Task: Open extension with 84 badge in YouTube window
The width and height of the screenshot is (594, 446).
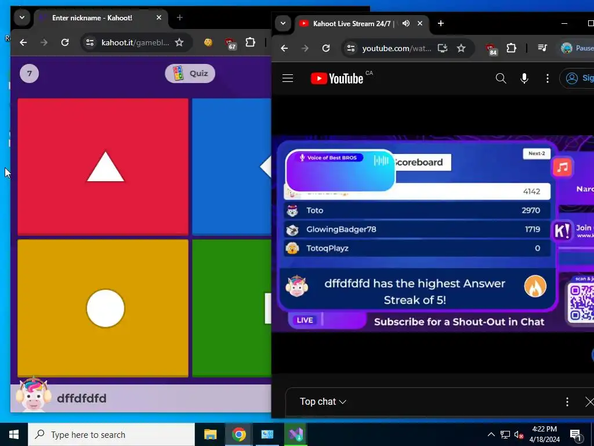Action: point(491,49)
